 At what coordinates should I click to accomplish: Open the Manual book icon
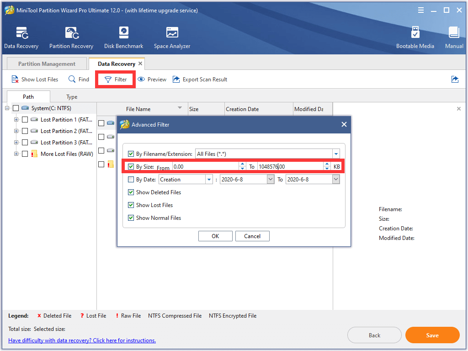coord(454,32)
